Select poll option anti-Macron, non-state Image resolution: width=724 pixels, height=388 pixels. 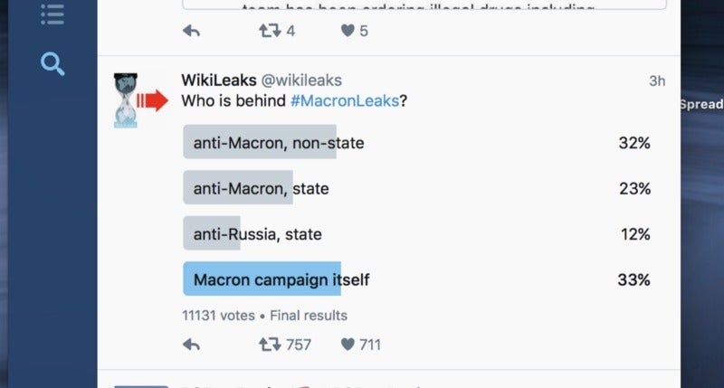pos(417,143)
